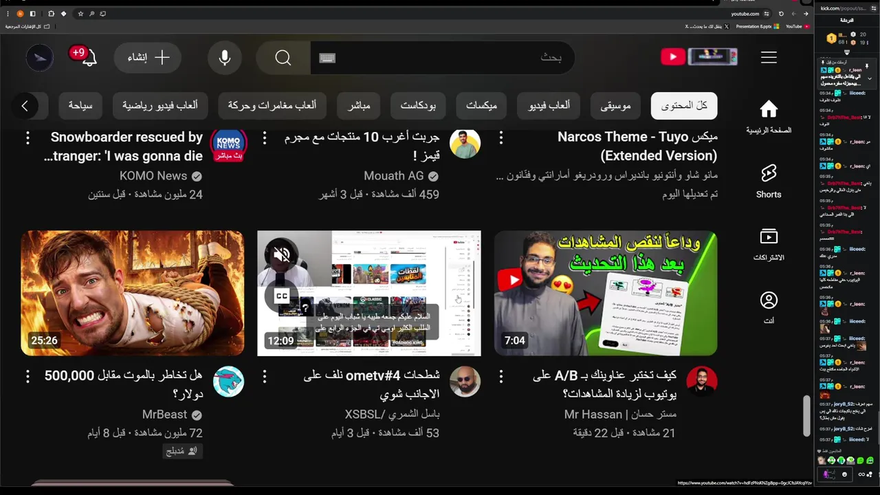The width and height of the screenshot is (880, 495).
Task: Click the search magnifier button
Action: pyautogui.click(x=283, y=58)
